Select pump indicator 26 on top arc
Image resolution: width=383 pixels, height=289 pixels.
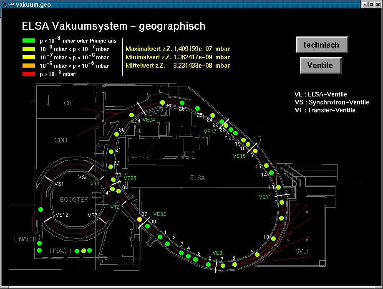coord(182,103)
